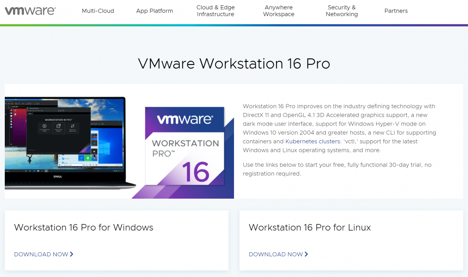Screen dimensions: 468x277
Task: Select the Workstation 16 Pro for Linux card
Action: pos(351,240)
